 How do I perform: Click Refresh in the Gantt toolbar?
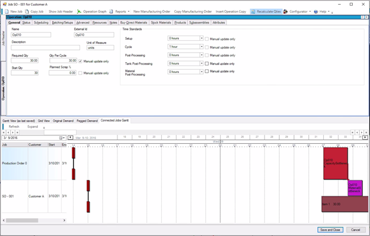pyautogui.click(x=14, y=127)
